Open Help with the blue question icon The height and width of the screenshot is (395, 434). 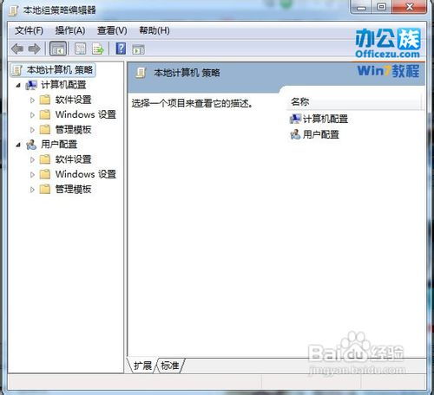coord(121,49)
